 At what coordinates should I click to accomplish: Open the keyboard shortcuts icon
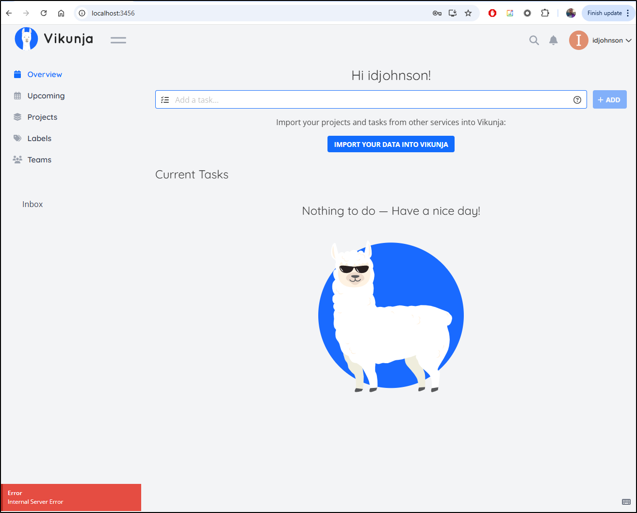(x=626, y=501)
